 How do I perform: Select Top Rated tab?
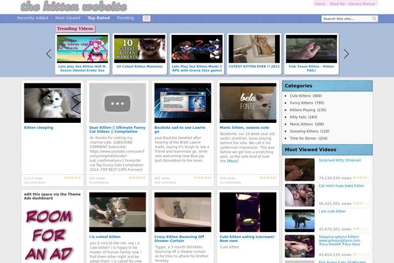coord(98,18)
